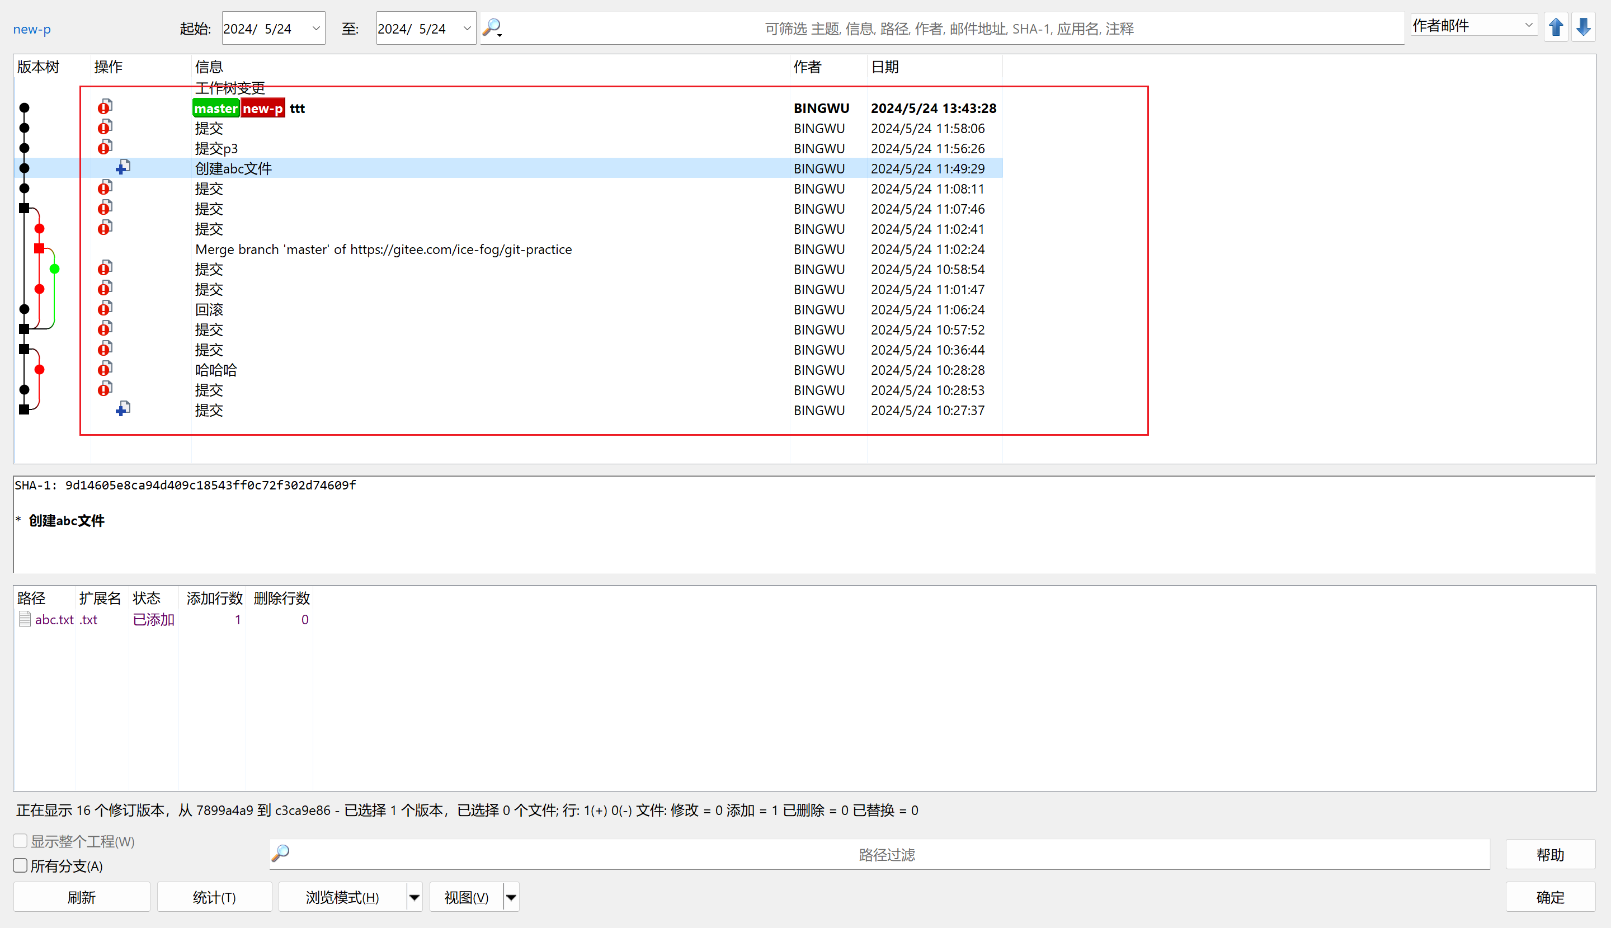Toggle the 所有分支 checkbox
The image size is (1611, 928).
(x=20, y=865)
